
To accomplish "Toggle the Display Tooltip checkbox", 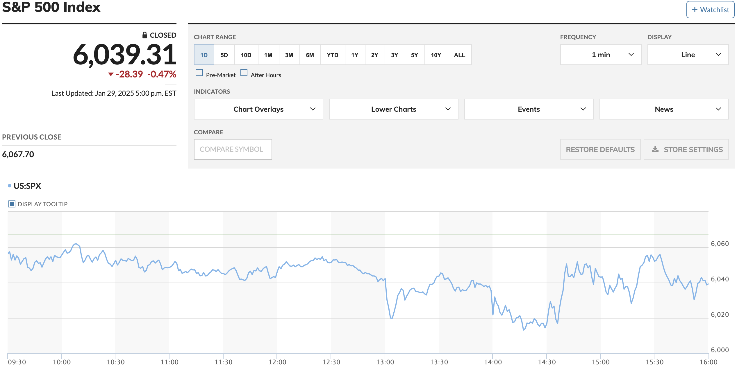I will (12, 204).
